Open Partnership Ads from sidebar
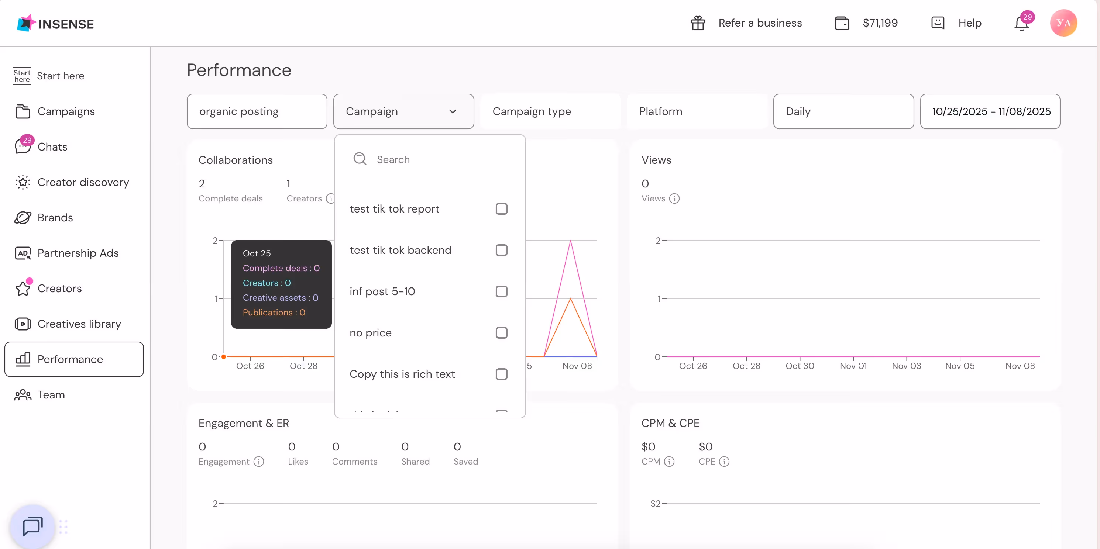1100x549 pixels. (x=78, y=253)
